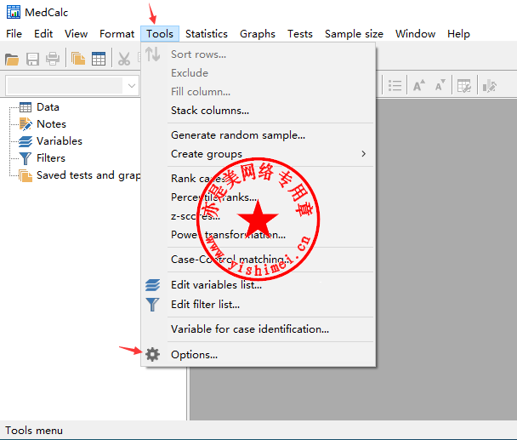
Task: Choose Edit variables list... entry
Action: 258,285
